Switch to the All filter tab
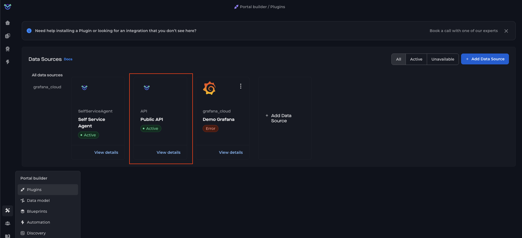Screen dimensions: 522x238 pos(399,59)
